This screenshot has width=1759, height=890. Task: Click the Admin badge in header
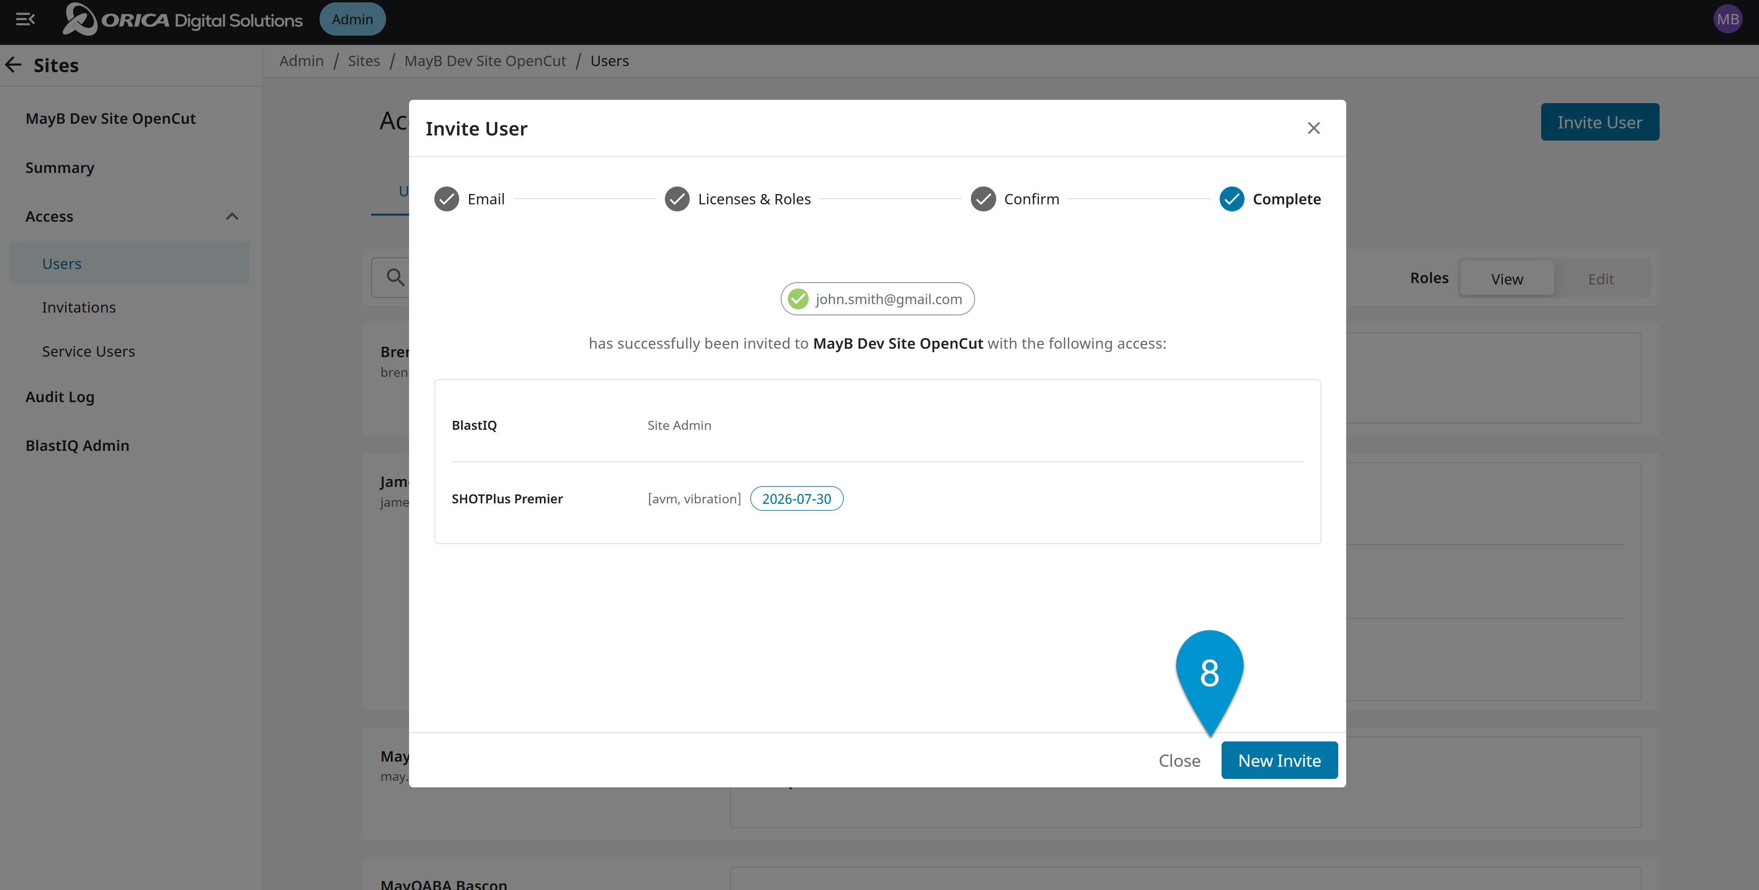pos(352,19)
